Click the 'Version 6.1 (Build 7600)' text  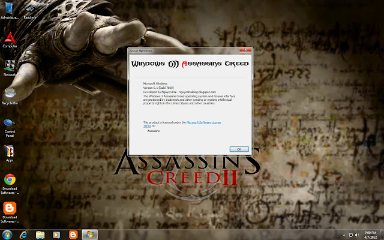pos(158,88)
